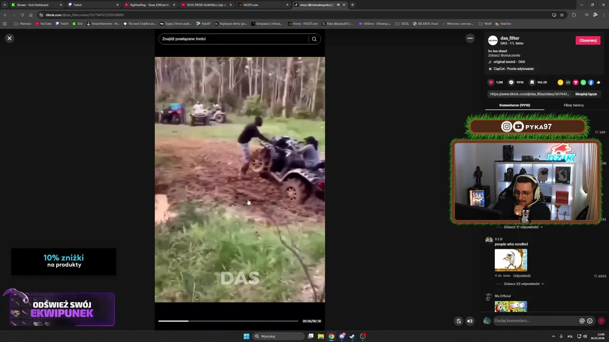Viewport: 609px width, 342px height.
Task: Open the WoW bookmarks folder
Action: 485,23
